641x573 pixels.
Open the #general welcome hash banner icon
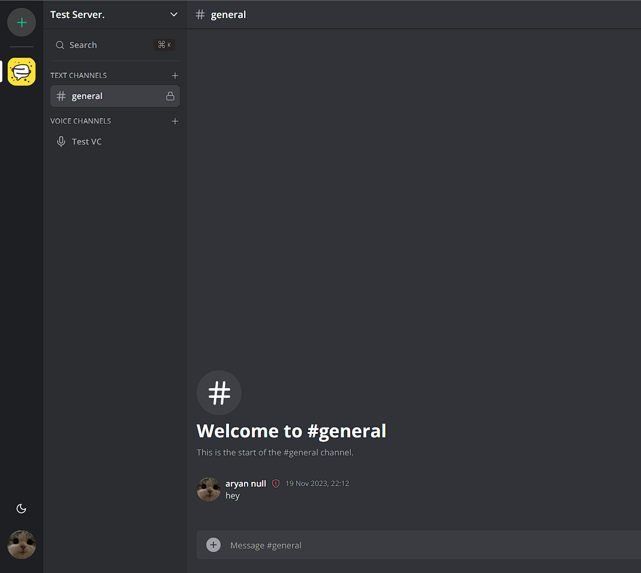coord(219,392)
